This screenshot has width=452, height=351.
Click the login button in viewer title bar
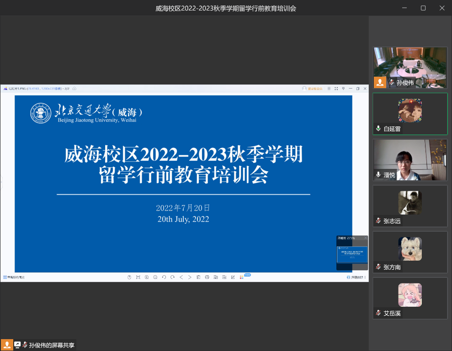[313, 89]
